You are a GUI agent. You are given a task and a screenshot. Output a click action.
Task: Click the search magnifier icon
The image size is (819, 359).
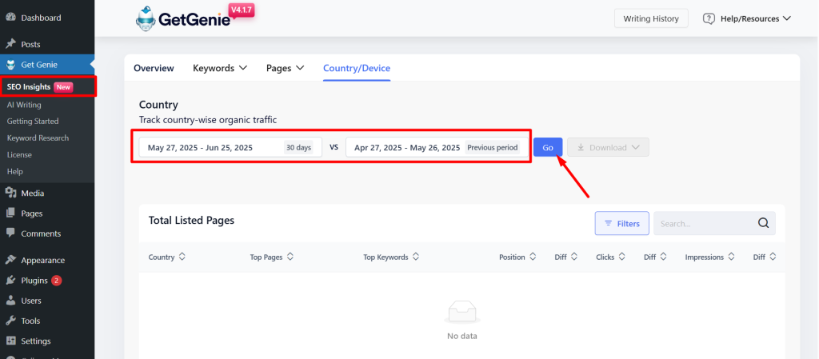(x=763, y=223)
